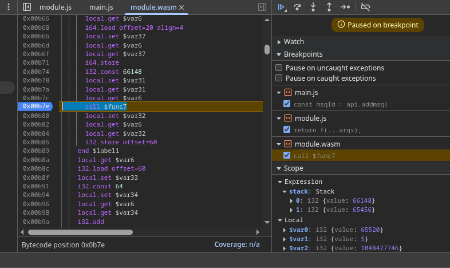Click the i32.const 64 instruction
The image size is (450, 268).
(100, 186)
